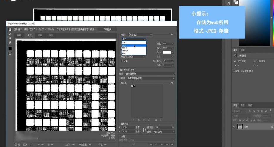Select the Slice Select tool
The width and height of the screenshot is (274, 147).
(10, 34)
